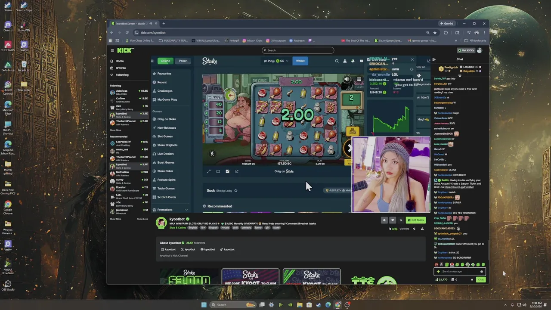
Task: Open Following in Kick sidebar
Action: (122, 75)
